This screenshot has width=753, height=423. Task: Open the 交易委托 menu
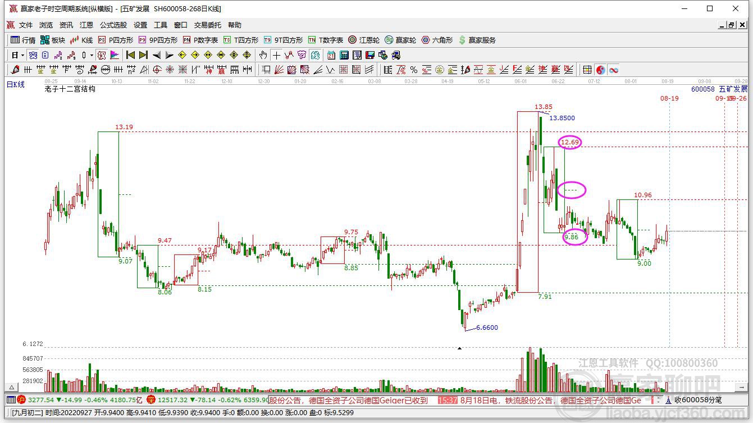[x=208, y=25]
